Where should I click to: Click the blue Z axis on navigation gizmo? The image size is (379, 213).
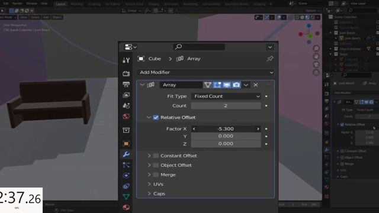tap(309, 25)
